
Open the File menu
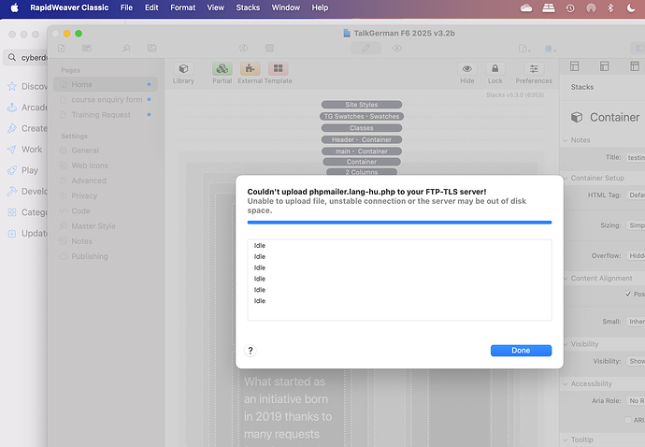click(x=126, y=7)
